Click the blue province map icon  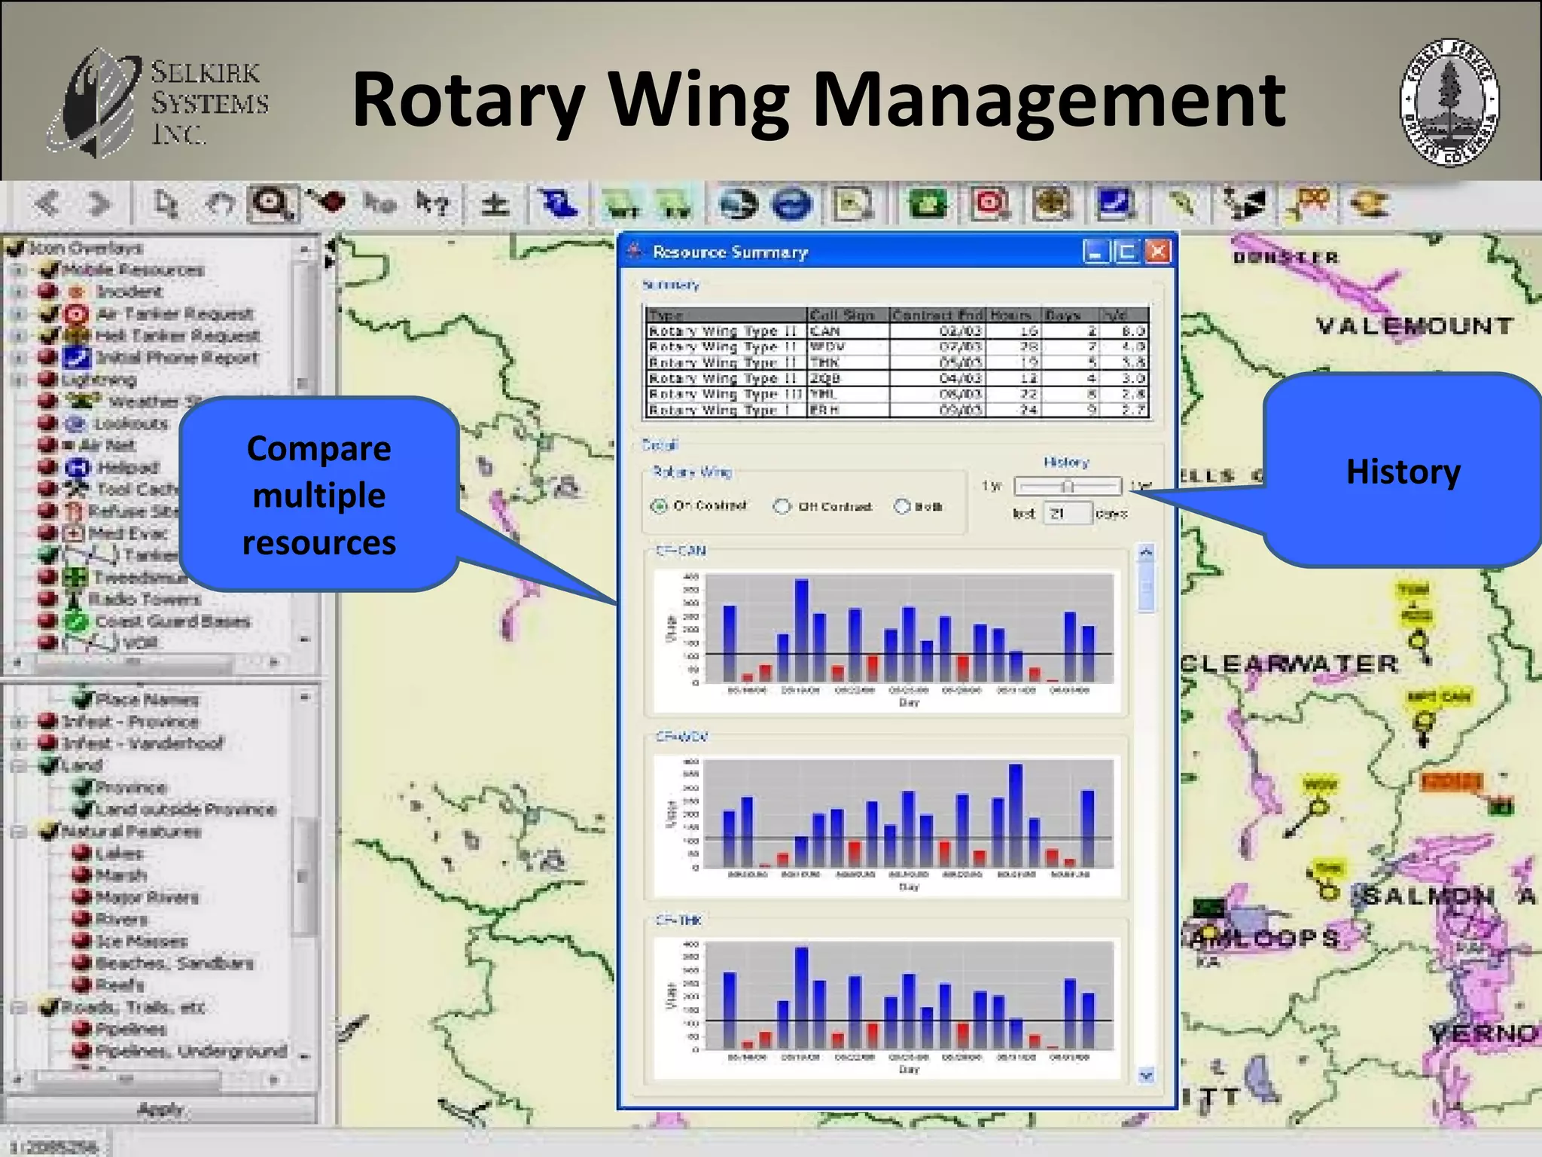(557, 203)
